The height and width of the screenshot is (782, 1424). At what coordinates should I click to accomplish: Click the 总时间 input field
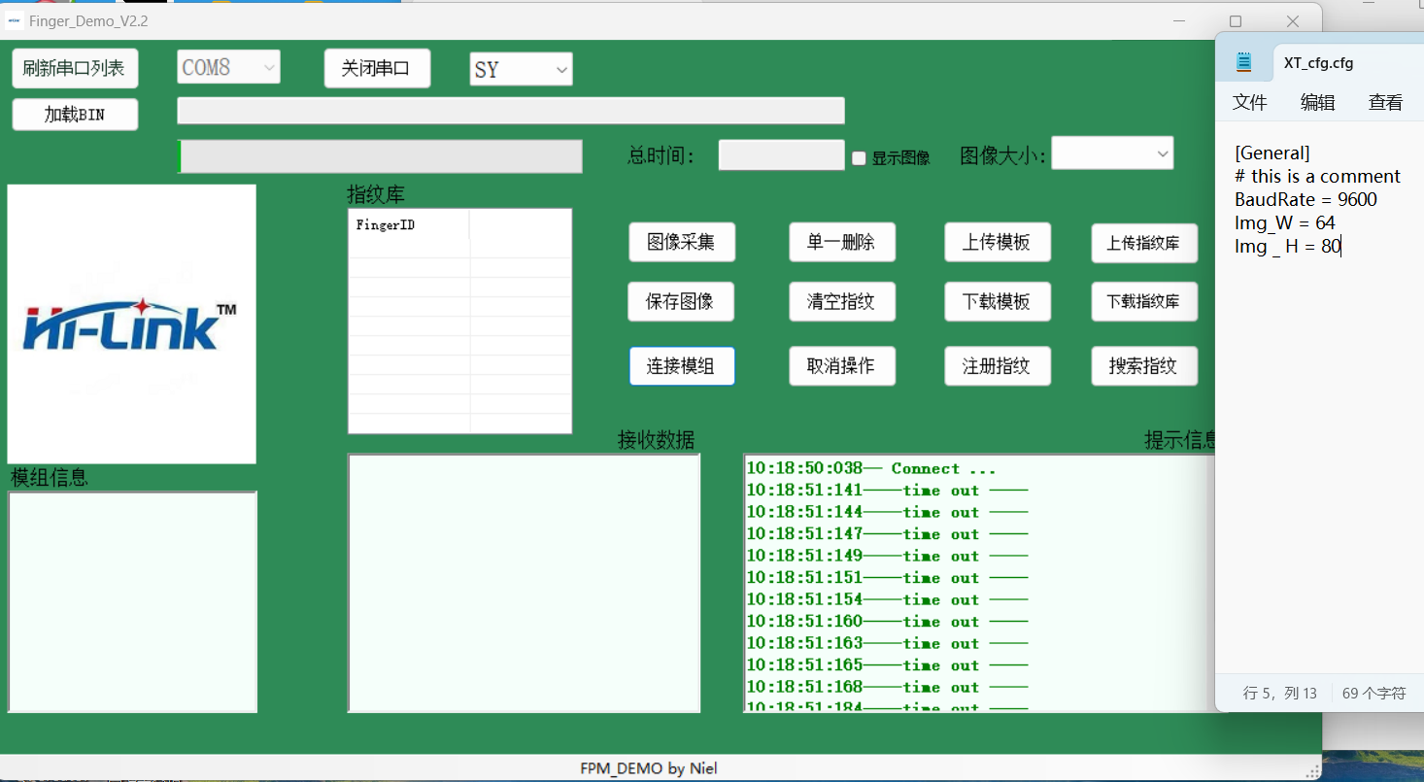782,155
